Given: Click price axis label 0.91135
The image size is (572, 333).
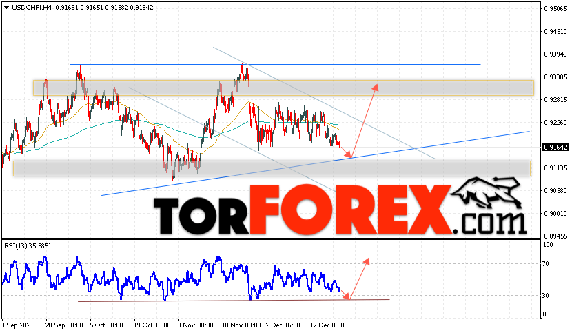Looking at the screenshot, I should tap(555, 168).
